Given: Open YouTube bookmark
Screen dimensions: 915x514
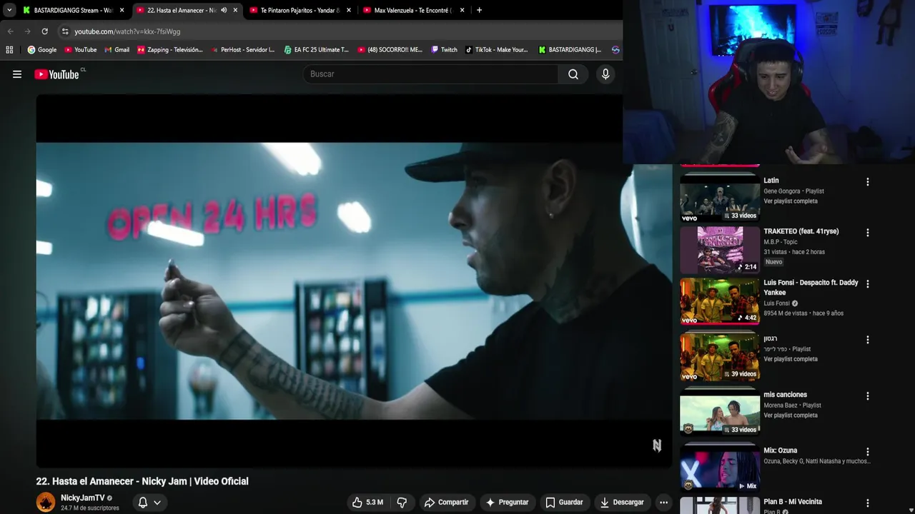Looking at the screenshot, I should point(80,50).
